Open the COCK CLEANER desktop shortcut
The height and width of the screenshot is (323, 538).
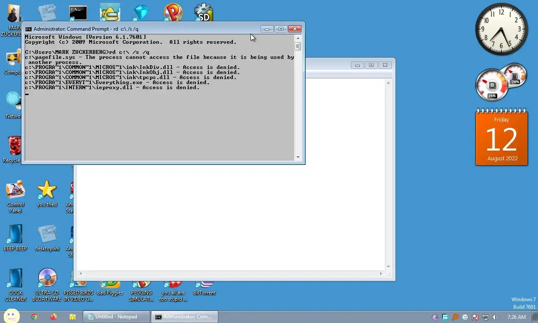pyautogui.click(x=16, y=285)
